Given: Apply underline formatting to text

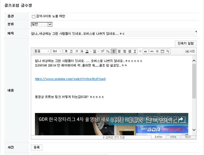Looking at the screenshot, I should click(x=71, y=51).
